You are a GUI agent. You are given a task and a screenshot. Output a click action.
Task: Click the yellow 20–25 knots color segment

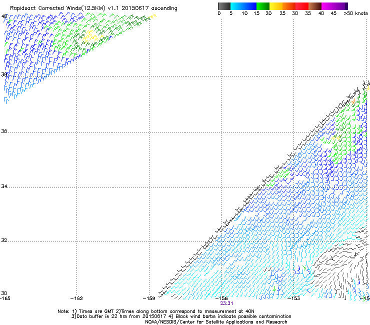coord(276,6)
